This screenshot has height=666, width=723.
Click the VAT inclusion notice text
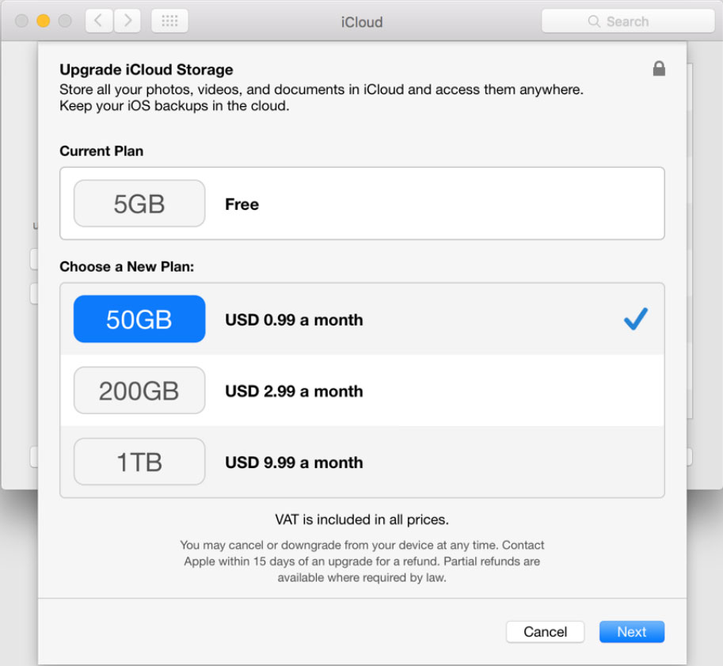click(361, 519)
